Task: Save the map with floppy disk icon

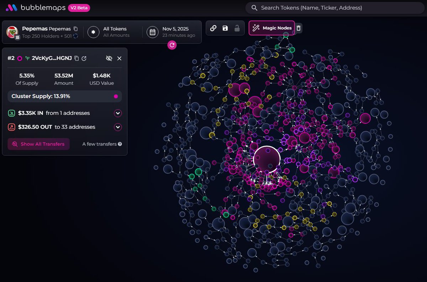Action: point(225,28)
